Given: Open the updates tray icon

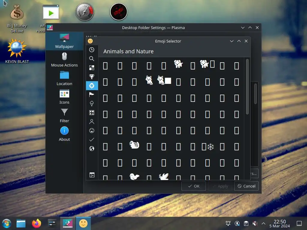Looking at the screenshot, I should click(237, 223).
